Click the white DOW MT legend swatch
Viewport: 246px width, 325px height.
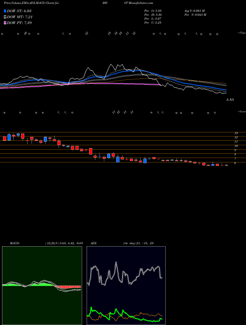[x=5, y=17]
